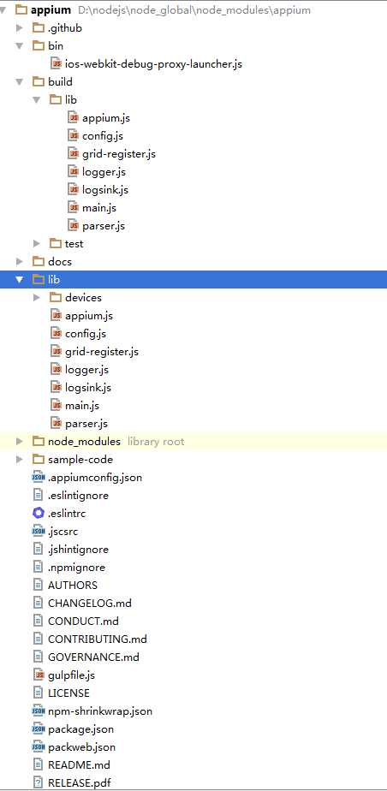Click the PDF file icon for RELEASE.pdf
387x791 pixels.
[39, 783]
